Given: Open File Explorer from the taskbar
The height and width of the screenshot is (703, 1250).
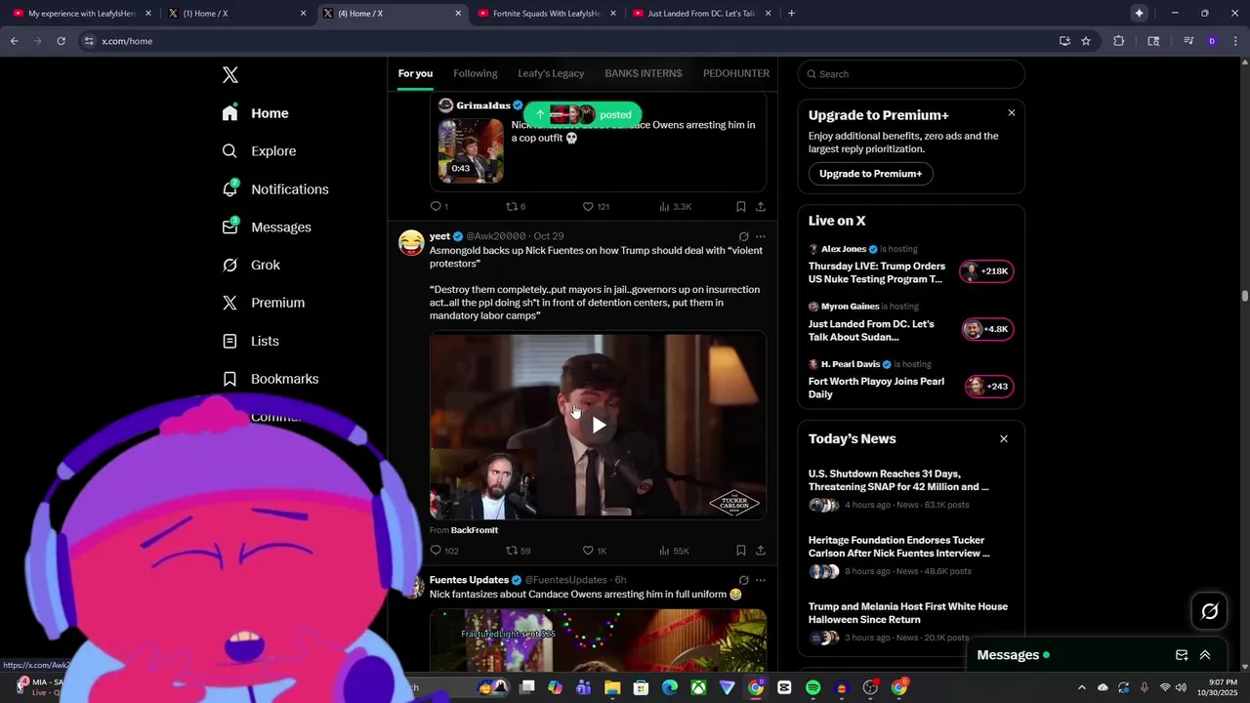Looking at the screenshot, I should [612, 687].
